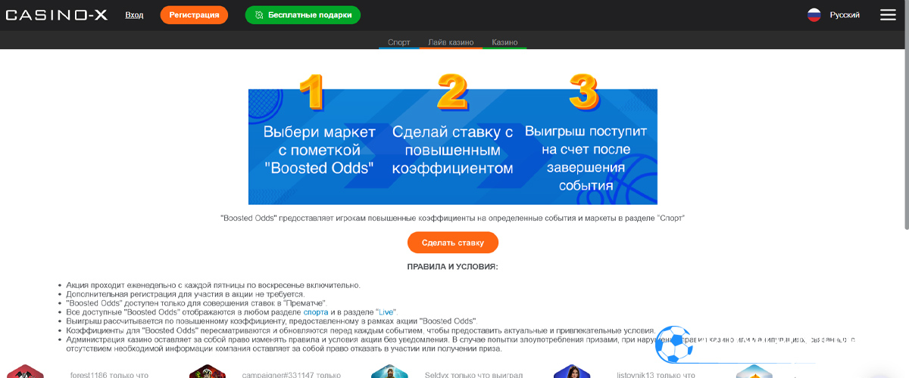The width and height of the screenshot is (909, 378).
Task: Click 'Boosted Odds предоставляет игрокам' description
Action: [x=452, y=218]
